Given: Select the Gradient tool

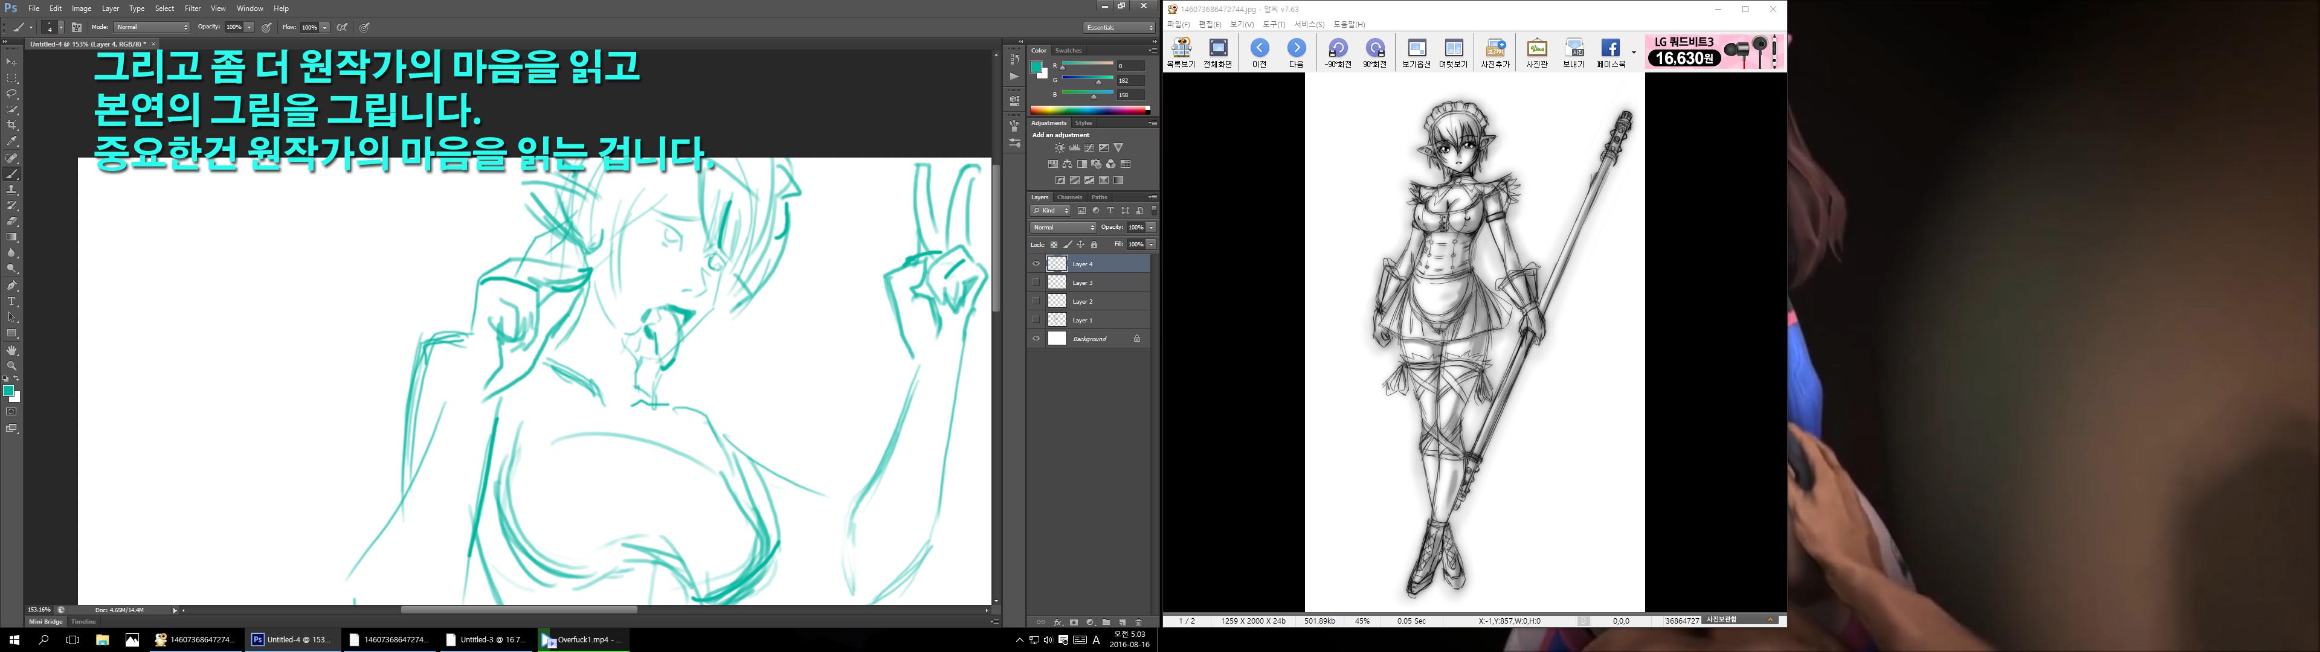Looking at the screenshot, I should pos(11,238).
